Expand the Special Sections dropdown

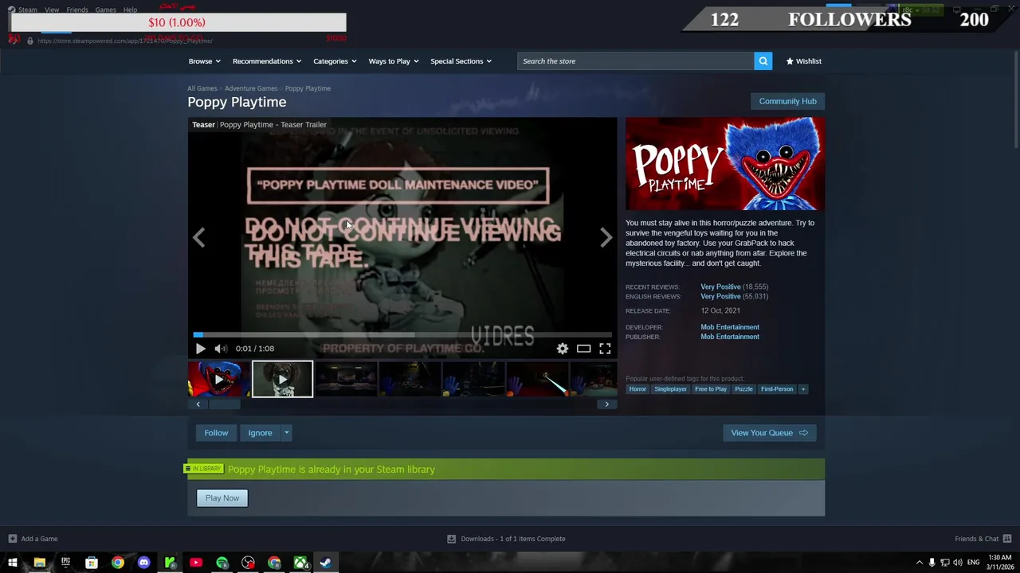point(461,61)
